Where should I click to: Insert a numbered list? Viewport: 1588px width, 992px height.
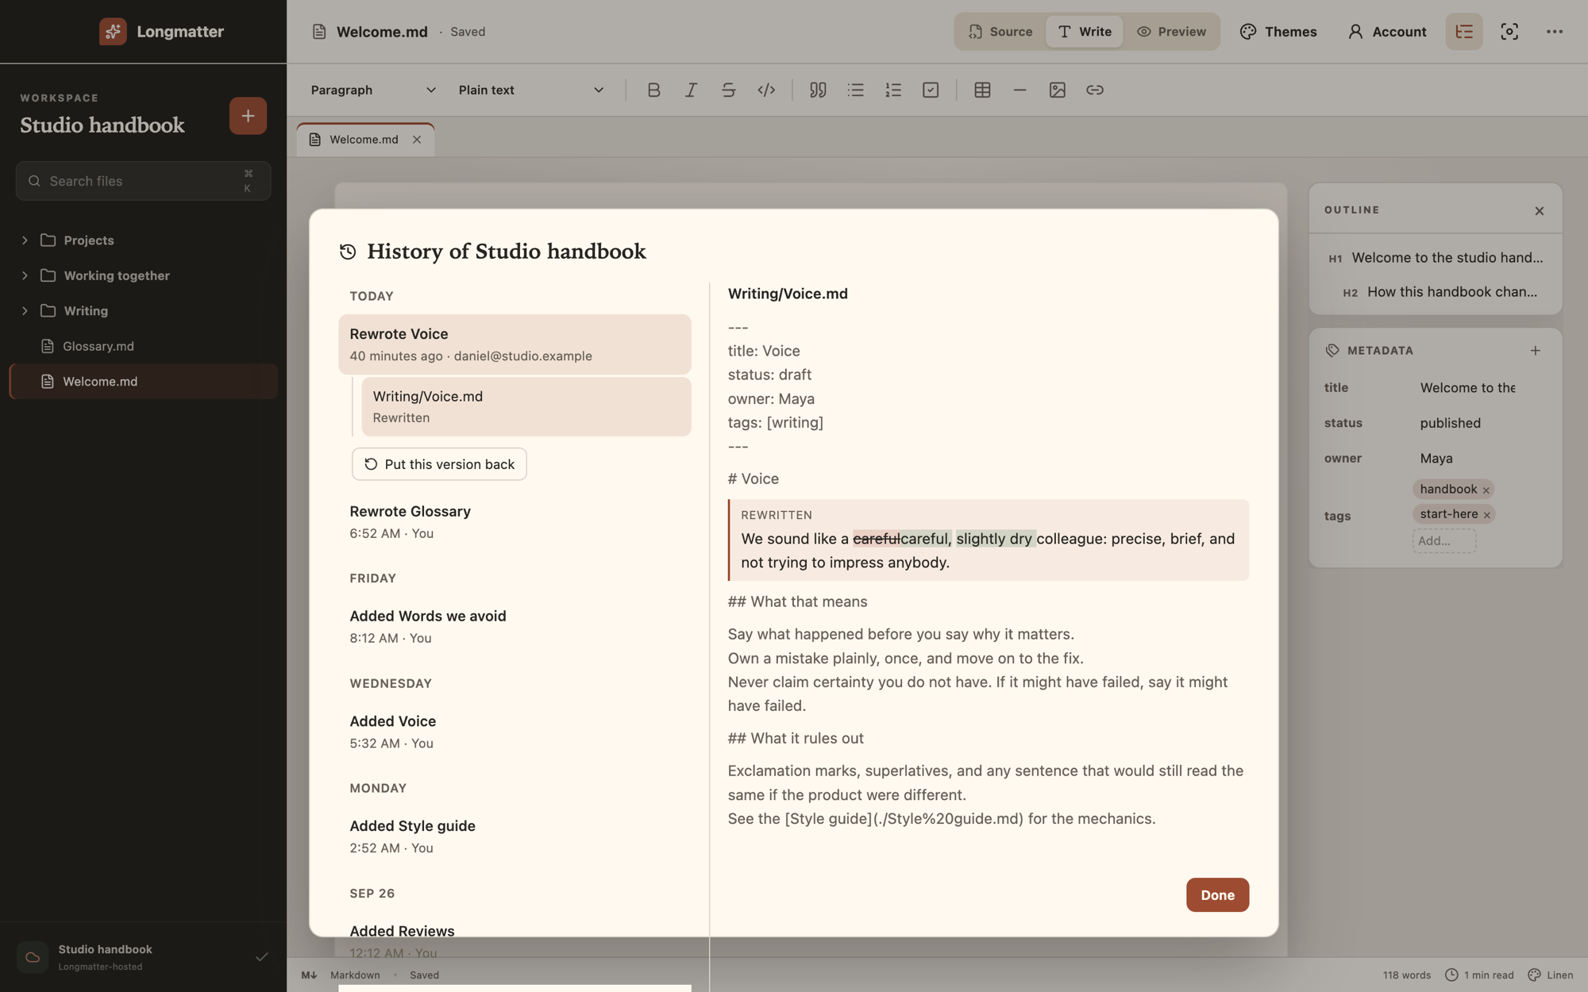pos(893,90)
